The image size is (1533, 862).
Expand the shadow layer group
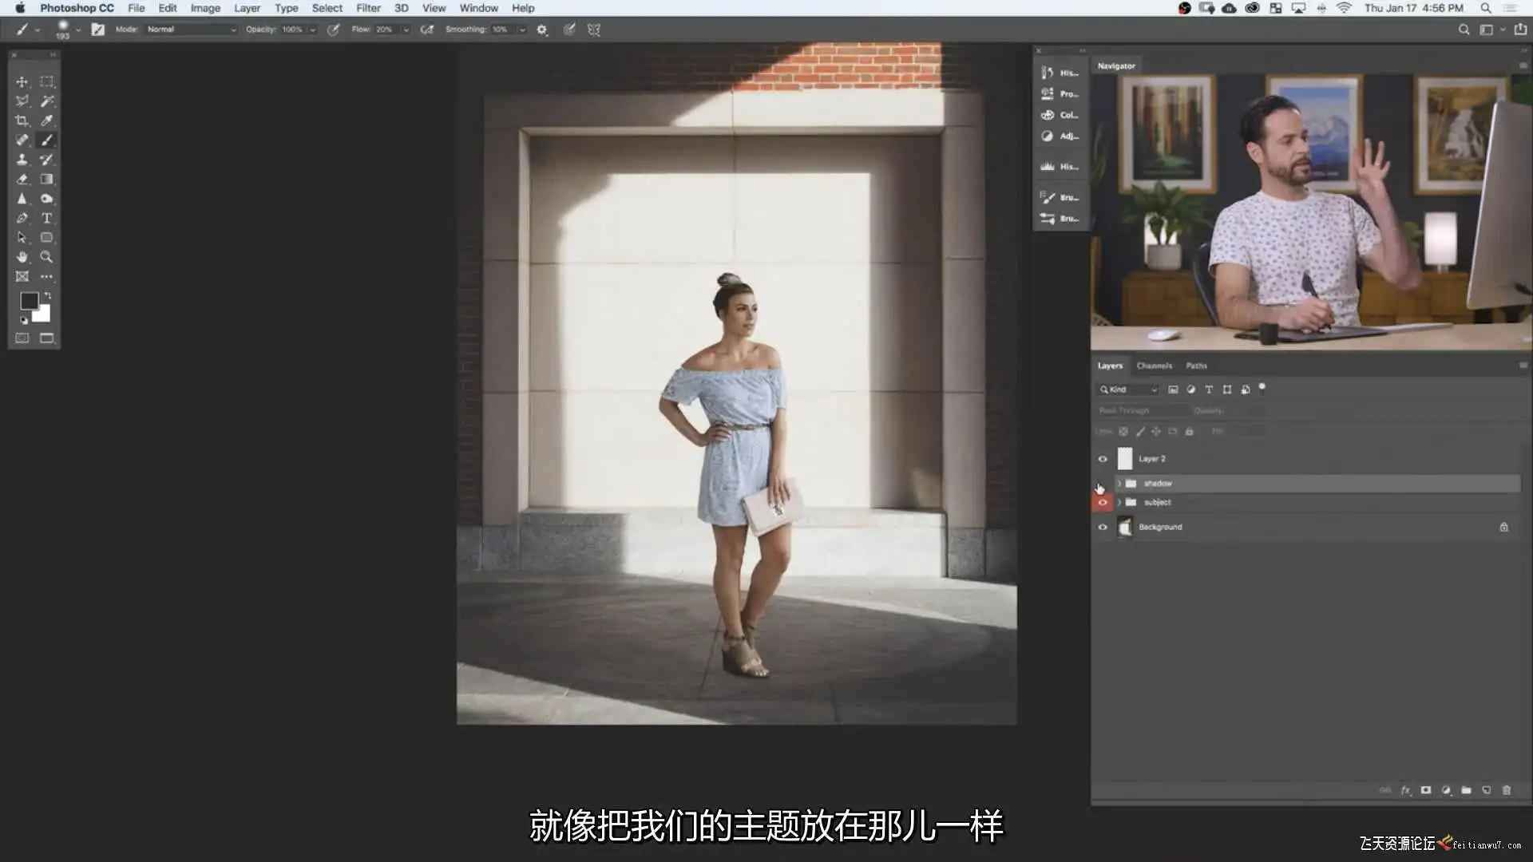1119,484
